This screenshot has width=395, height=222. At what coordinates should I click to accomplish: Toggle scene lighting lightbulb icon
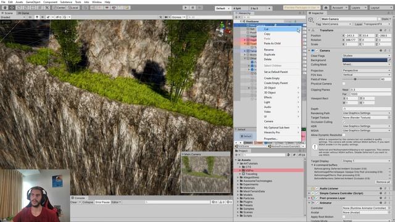pyautogui.click(x=37, y=17)
